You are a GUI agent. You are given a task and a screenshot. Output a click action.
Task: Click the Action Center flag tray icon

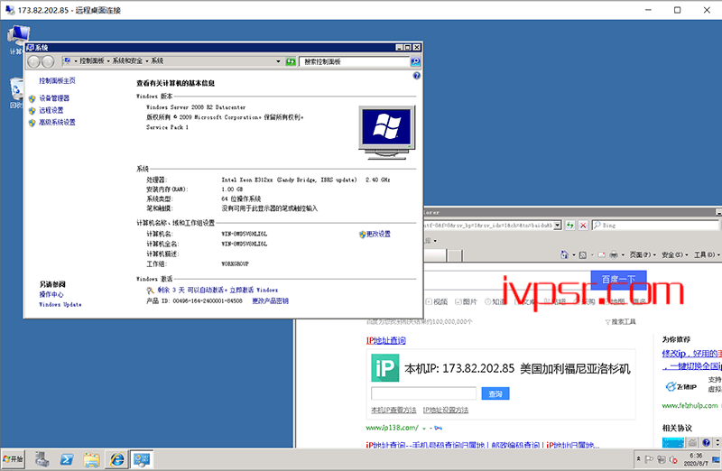tap(649, 459)
